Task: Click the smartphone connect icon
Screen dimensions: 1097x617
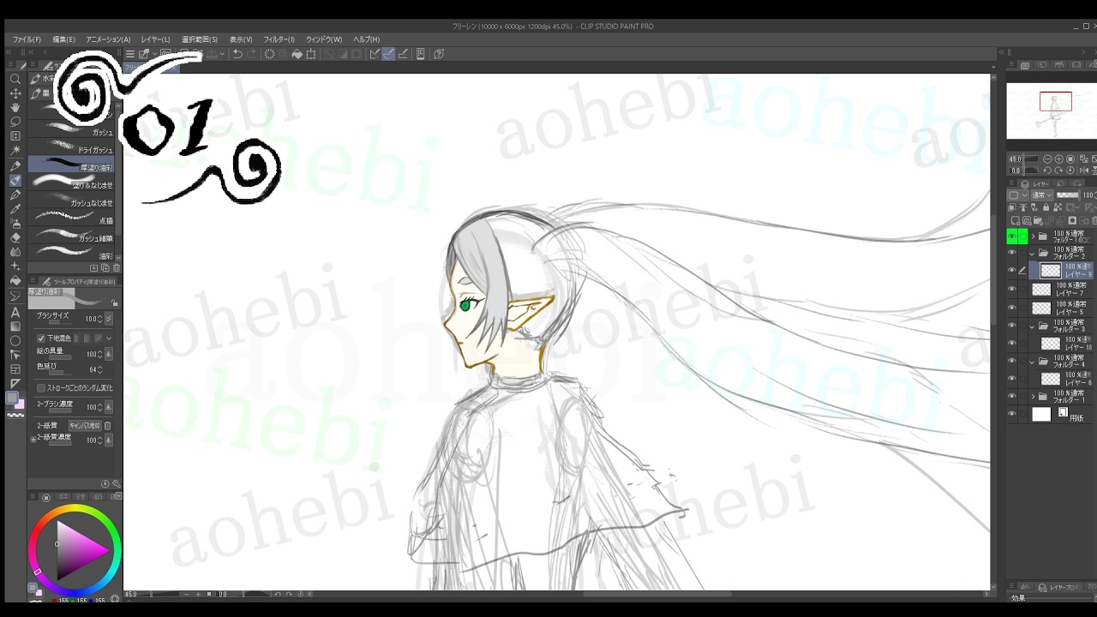Action: [x=420, y=54]
